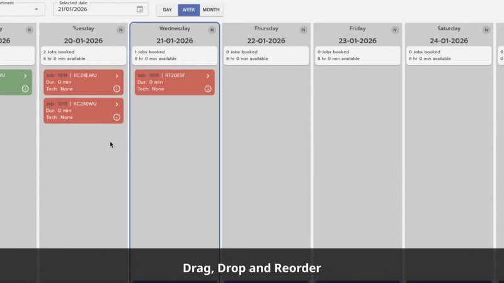The height and width of the screenshot is (283, 504).
Task: Click the N badge on Thursday column
Action: [303, 30]
